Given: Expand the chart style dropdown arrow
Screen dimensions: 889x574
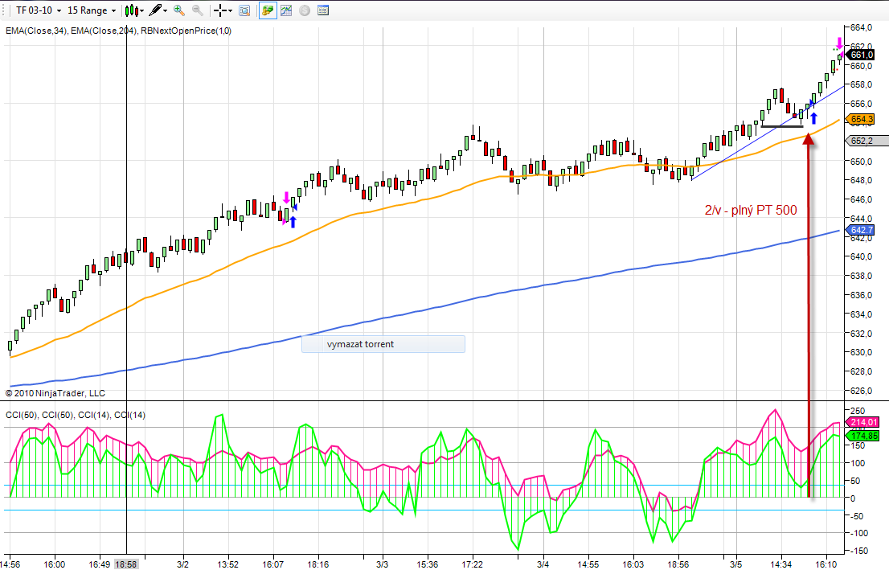Looking at the screenshot, I should pyautogui.click(x=141, y=10).
